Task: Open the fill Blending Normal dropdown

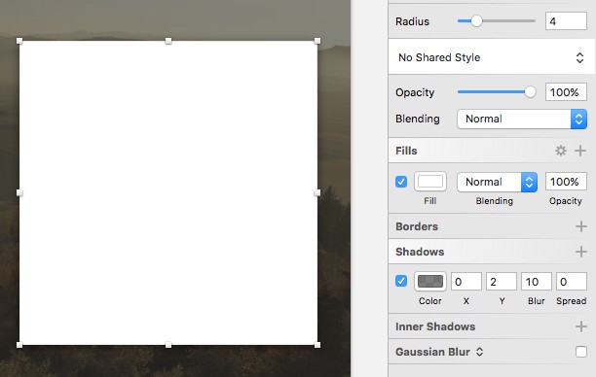Action: [x=497, y=182]
